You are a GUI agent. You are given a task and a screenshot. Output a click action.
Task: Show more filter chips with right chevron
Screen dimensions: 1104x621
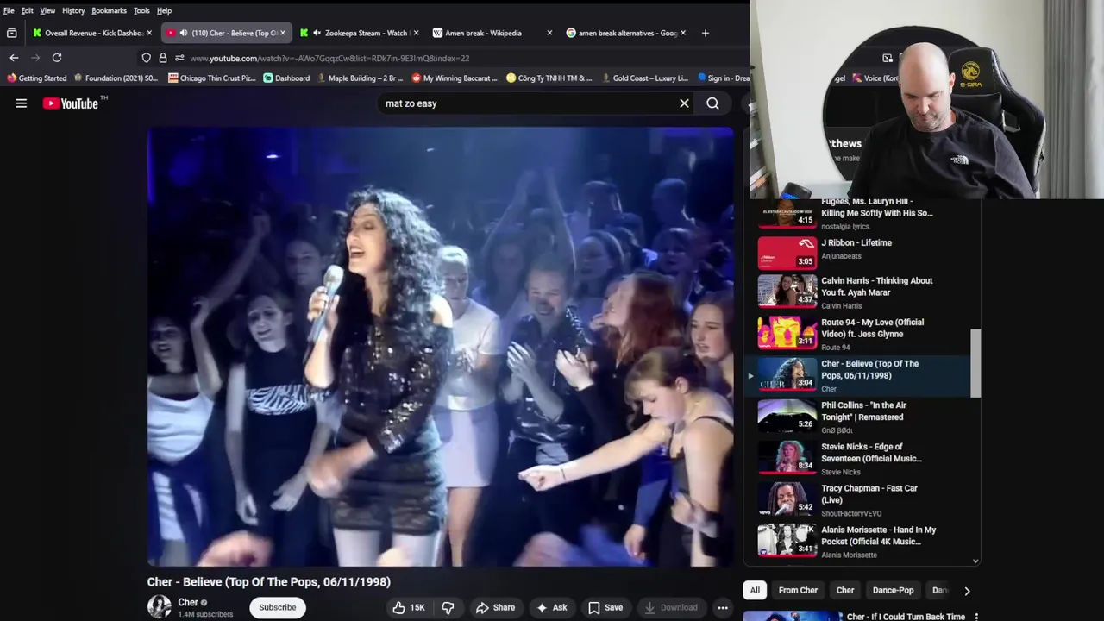point(967,591)
